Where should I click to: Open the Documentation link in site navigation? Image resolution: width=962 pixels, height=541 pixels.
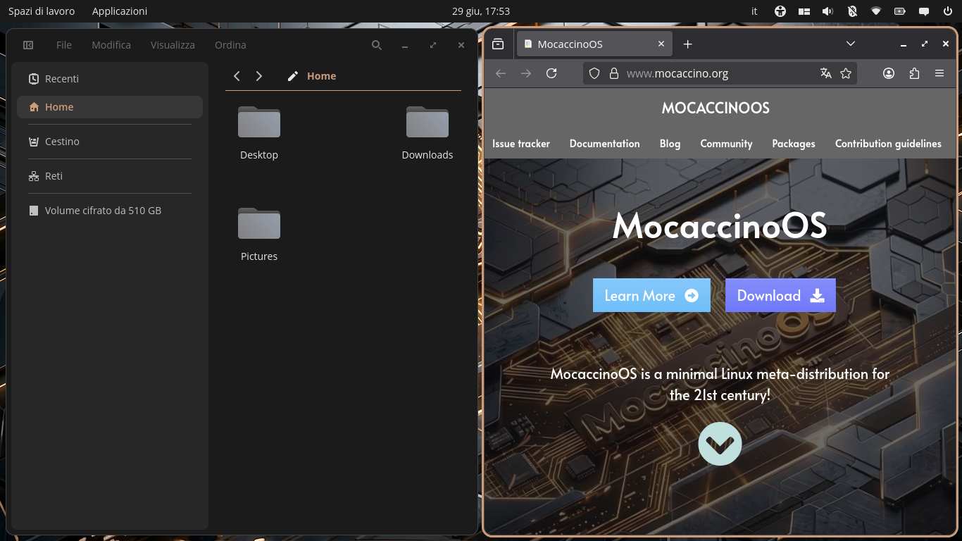tap(605, 144)
